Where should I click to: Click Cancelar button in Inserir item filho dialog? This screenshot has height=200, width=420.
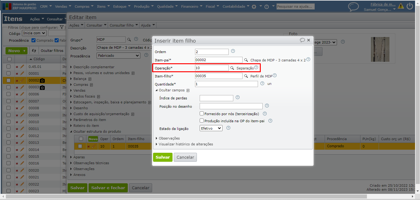click(x=185, y=157)
